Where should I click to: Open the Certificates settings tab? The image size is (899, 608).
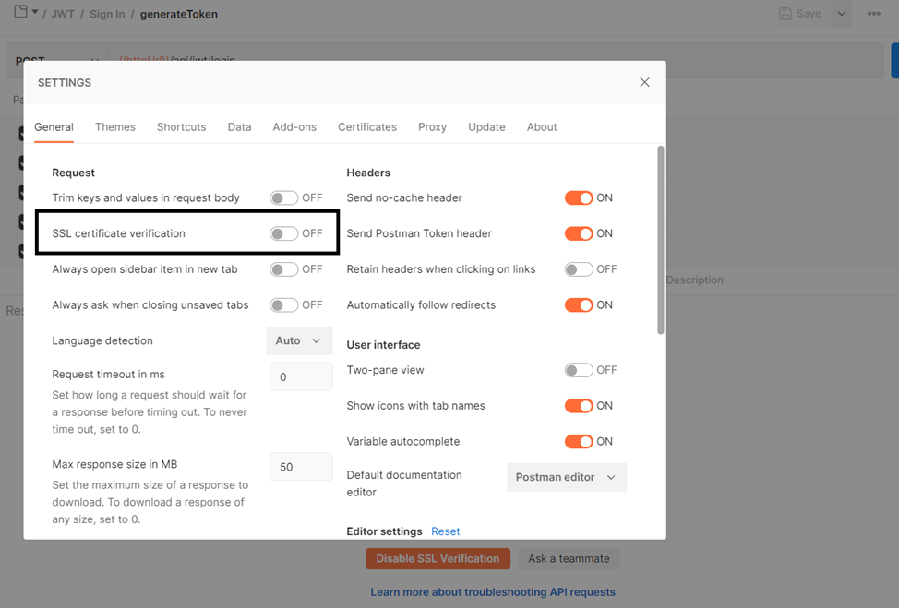pyautogui.click(x=366, y=127)
